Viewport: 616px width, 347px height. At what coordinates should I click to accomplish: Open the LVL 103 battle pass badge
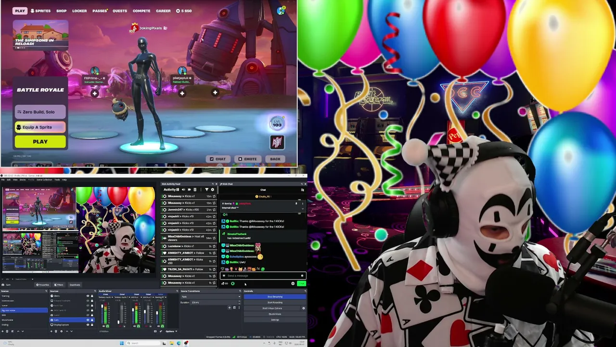(277, 123)
